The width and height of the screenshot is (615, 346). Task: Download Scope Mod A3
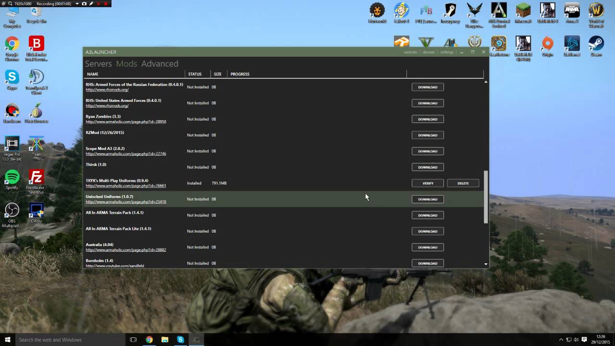coord(428,151)
